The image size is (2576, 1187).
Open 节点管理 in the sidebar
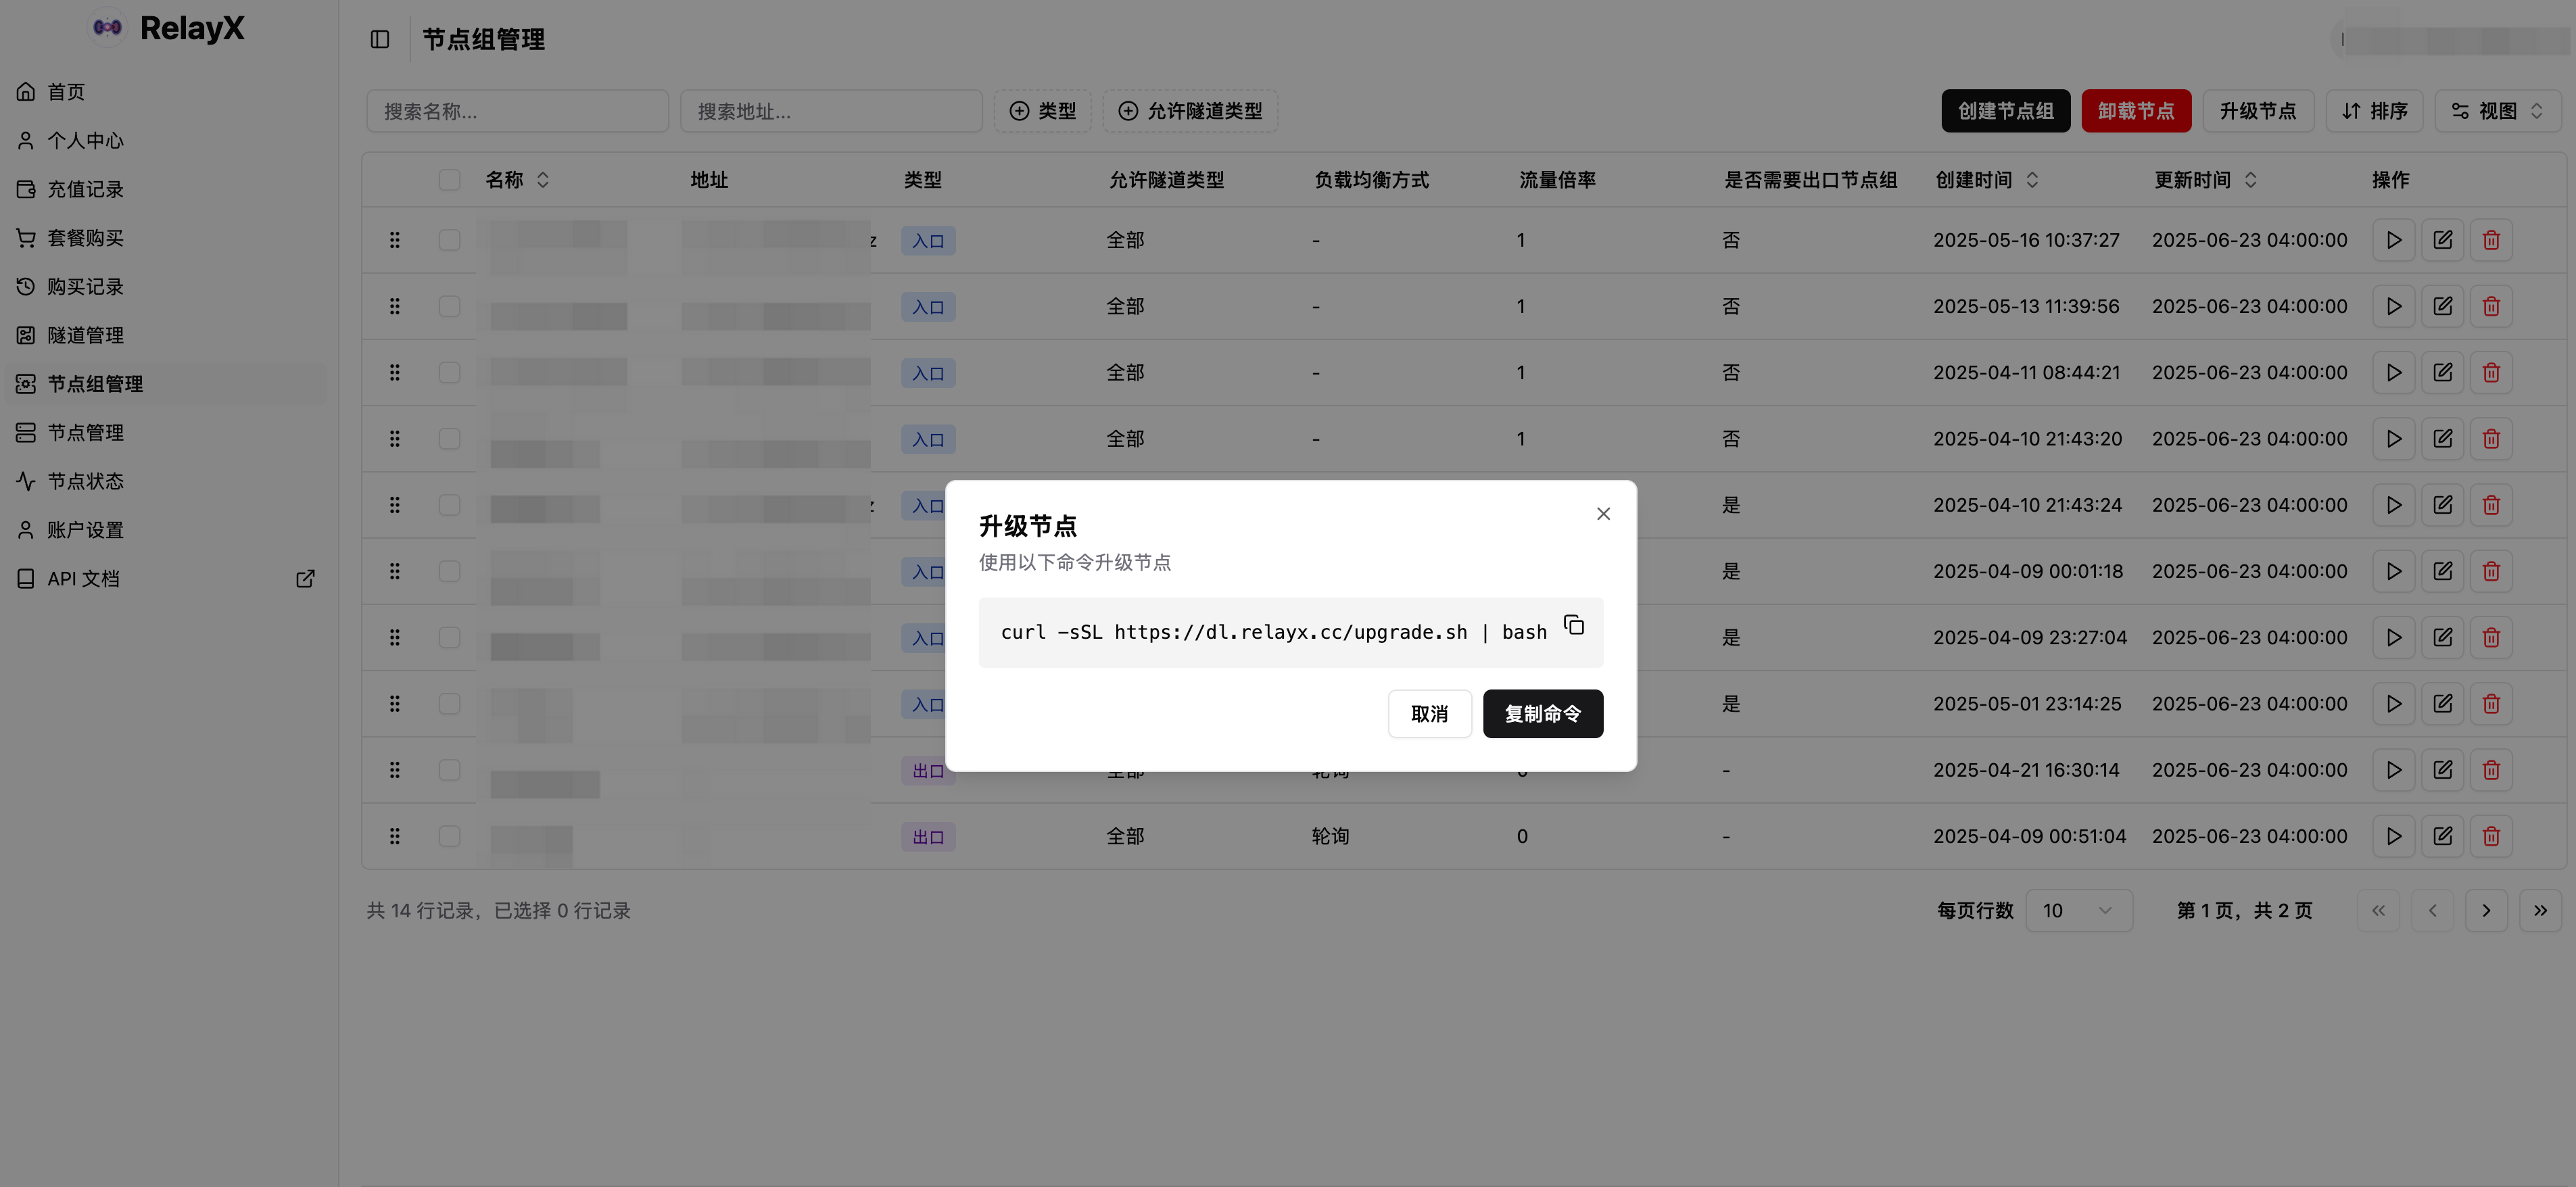point(86,433)
